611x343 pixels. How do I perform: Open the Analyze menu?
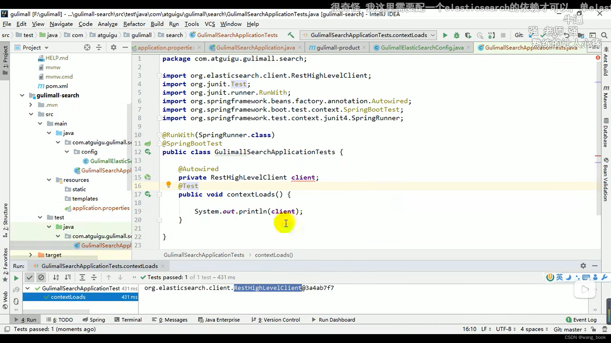point(108,24)
